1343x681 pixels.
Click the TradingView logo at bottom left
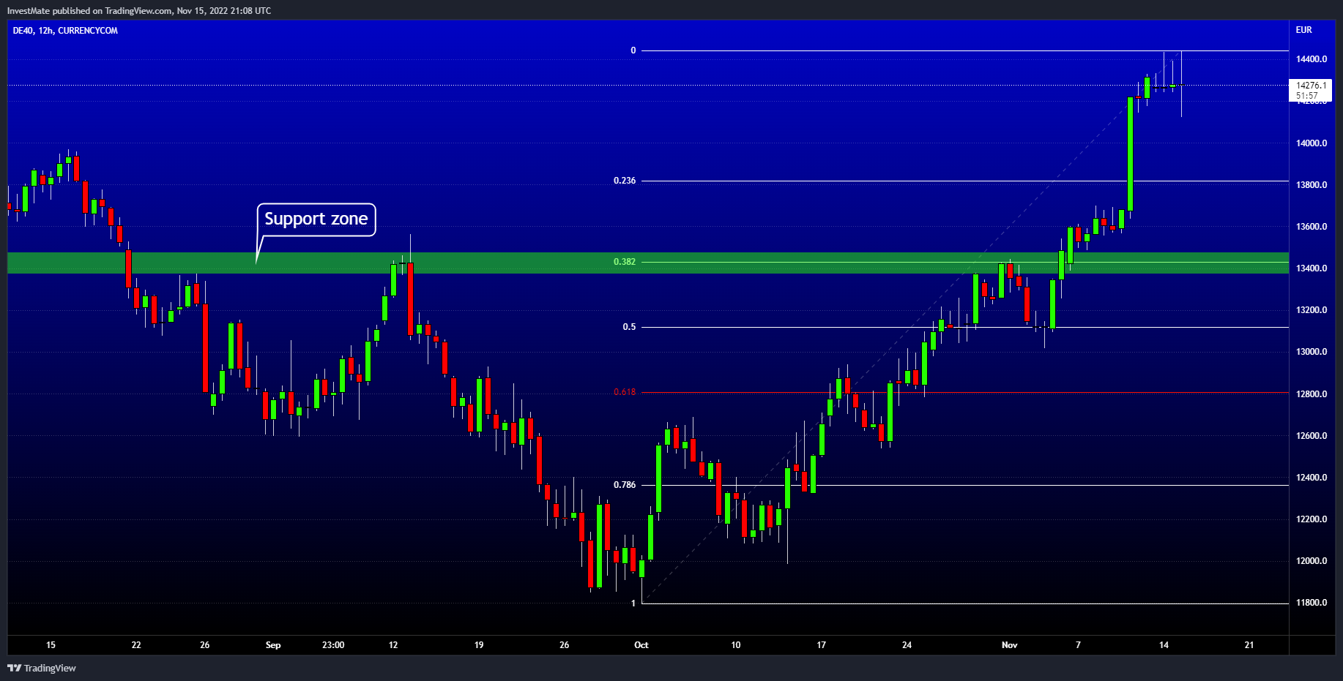coord(42,668)
